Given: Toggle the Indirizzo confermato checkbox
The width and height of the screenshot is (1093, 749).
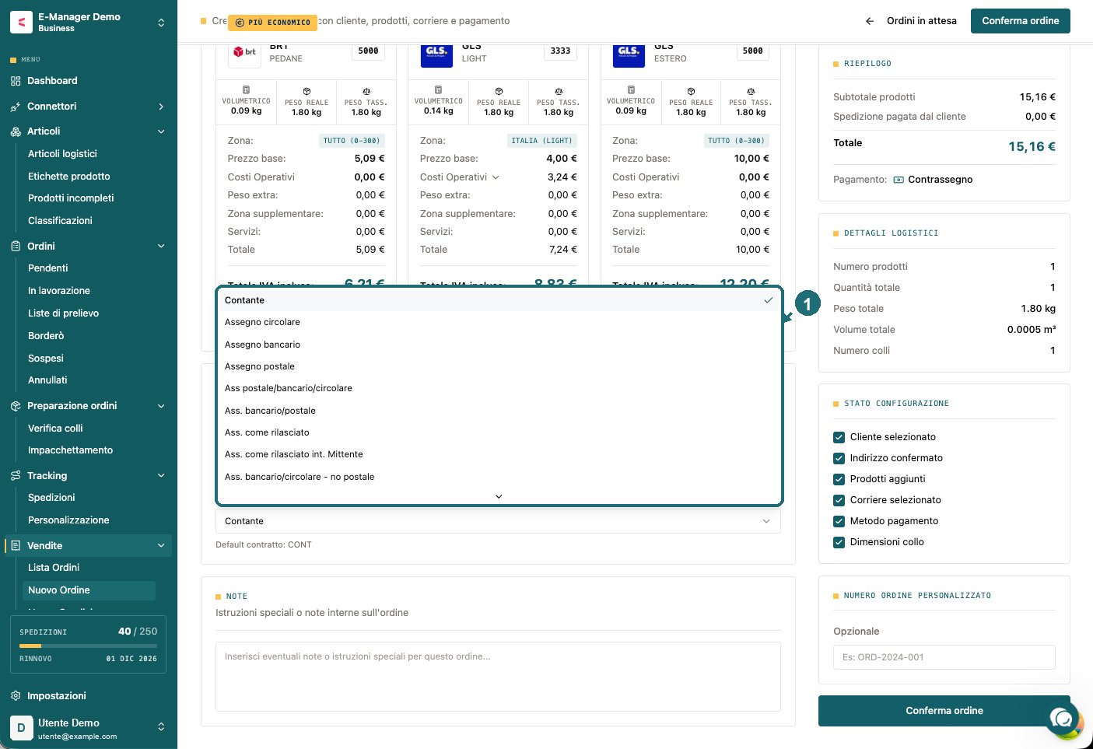Looking at the screenshot, I should pos(839,458).
